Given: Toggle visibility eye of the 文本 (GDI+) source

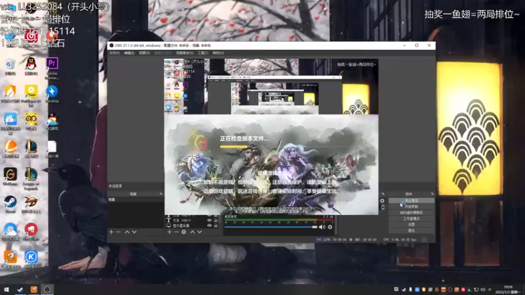Looking at the screenshot, I should tap(209, 220).
